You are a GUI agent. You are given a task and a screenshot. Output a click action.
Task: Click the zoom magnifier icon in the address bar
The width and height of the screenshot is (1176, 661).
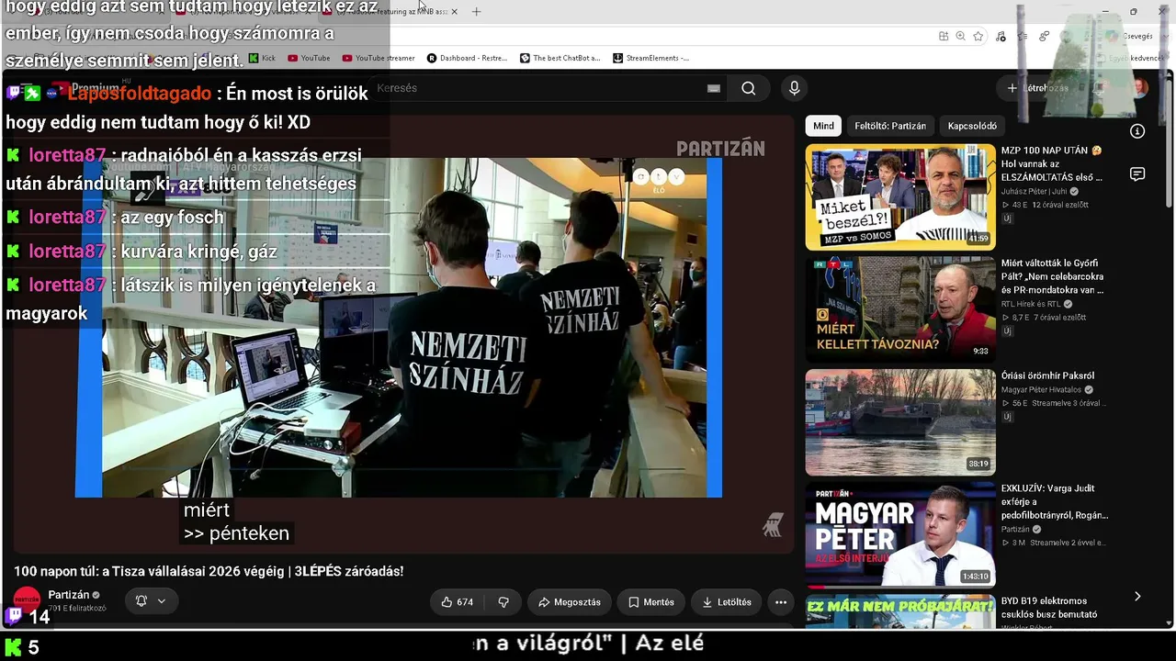960,36
